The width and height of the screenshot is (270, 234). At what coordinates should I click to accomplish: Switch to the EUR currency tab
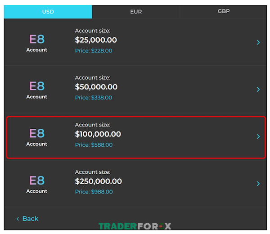click(x=136, y=12)
